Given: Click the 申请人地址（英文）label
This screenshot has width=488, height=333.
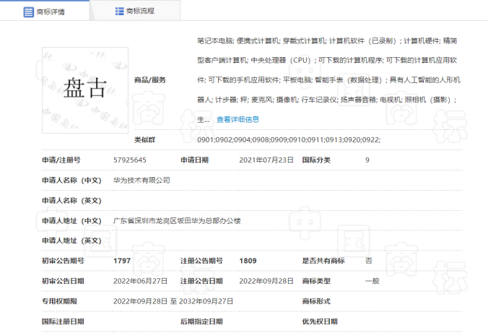Looking at the screenshot, I should coord(72,241).
